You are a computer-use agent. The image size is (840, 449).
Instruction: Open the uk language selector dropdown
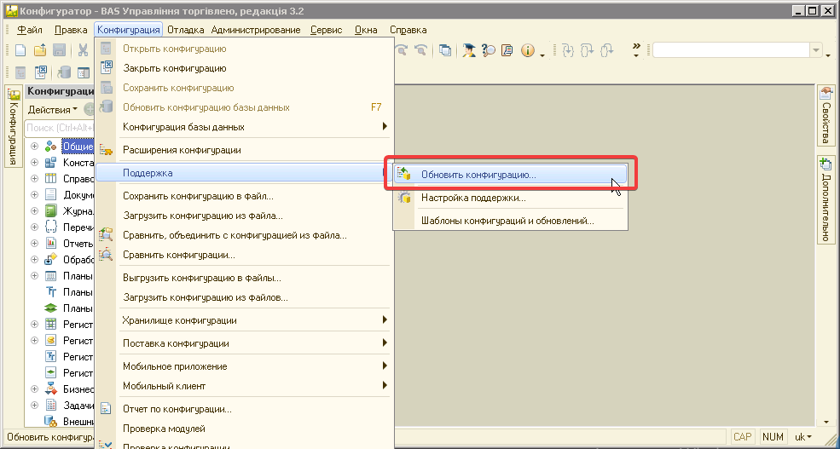pyautogui.click(x=802, y=437)
